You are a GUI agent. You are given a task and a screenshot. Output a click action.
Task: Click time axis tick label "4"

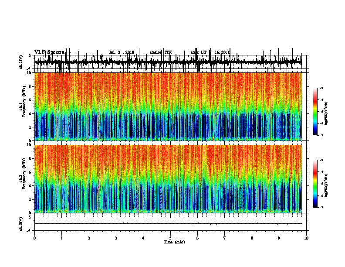pos(143,238)
